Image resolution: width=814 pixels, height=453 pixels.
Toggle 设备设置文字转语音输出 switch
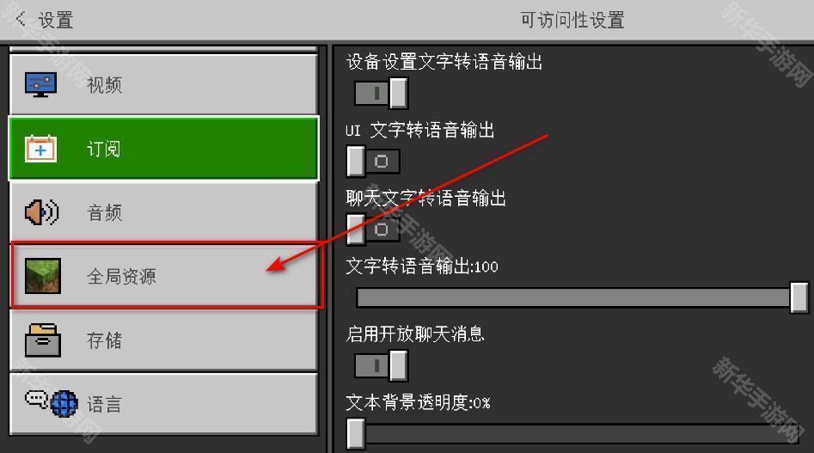[381, 93]
